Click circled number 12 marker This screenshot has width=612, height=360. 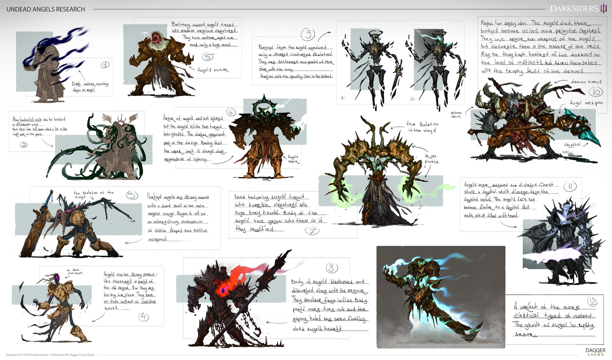[x=592, y=301]
